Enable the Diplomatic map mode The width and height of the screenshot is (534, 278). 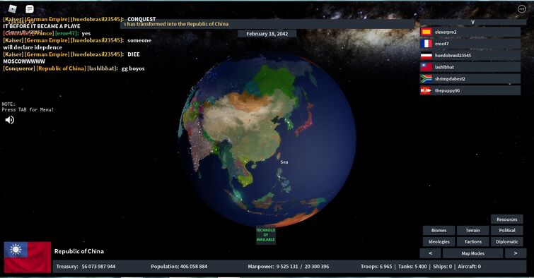coord(506,241)
